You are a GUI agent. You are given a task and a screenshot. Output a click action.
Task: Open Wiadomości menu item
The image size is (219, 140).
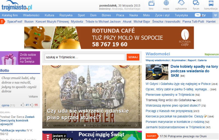(31, 15)
